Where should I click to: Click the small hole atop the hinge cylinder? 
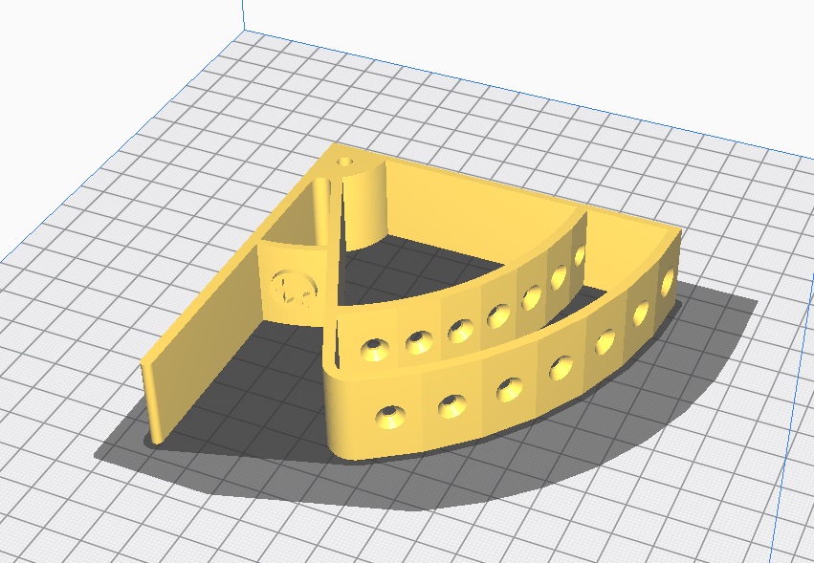click(344, 162)
